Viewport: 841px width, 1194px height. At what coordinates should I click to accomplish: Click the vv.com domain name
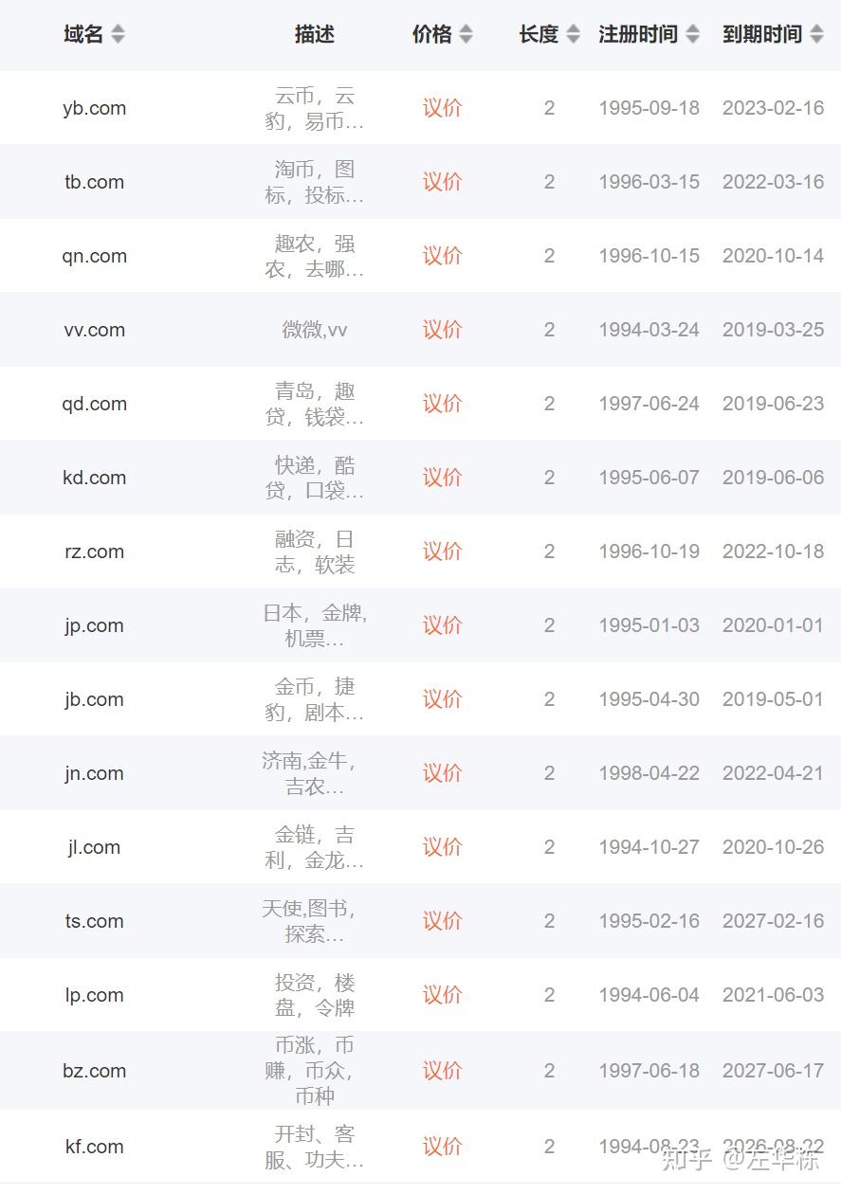click(94, 330)
